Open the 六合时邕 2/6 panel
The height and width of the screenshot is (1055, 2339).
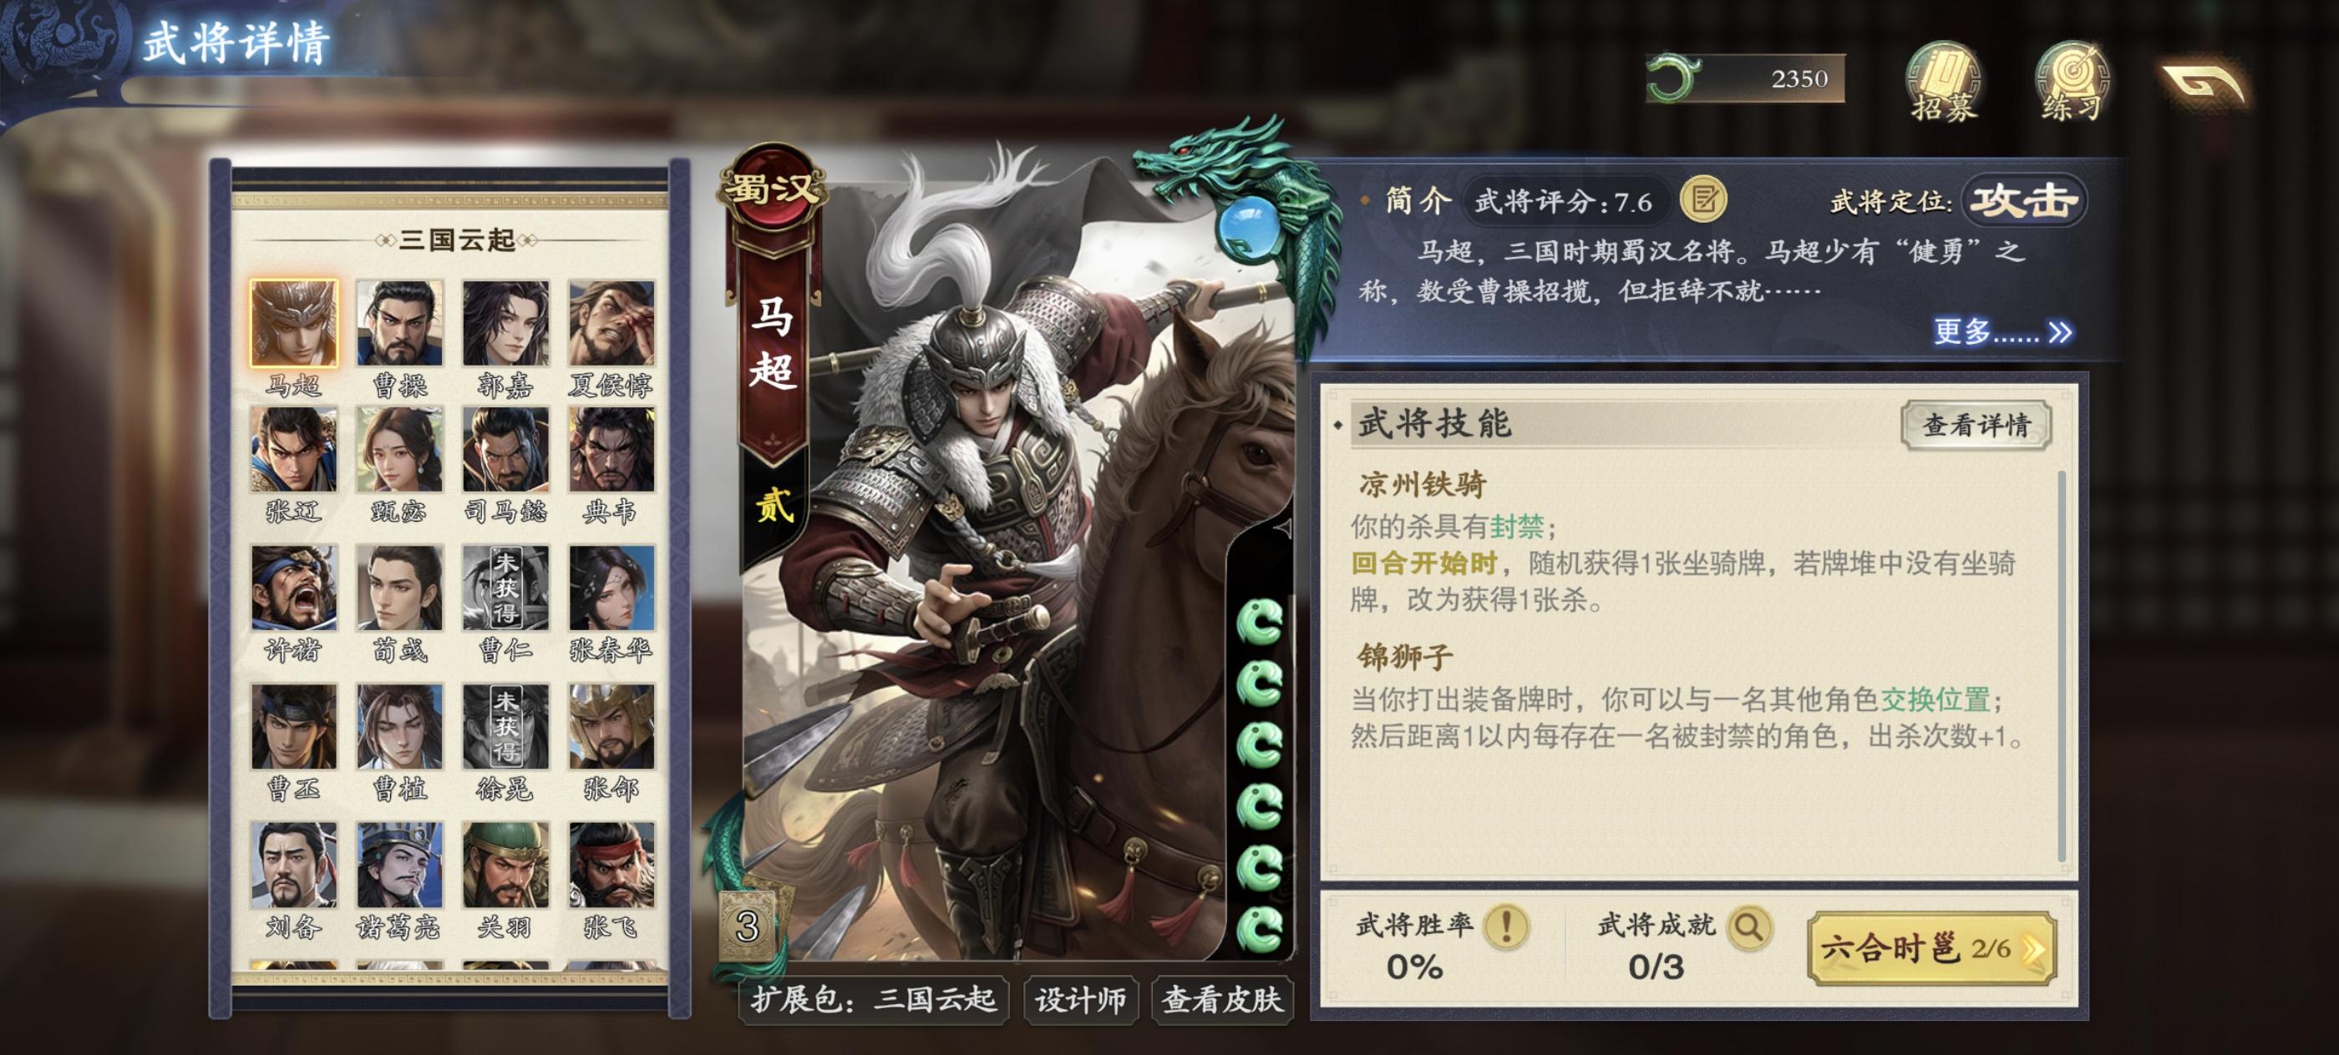coord(1931,948)
